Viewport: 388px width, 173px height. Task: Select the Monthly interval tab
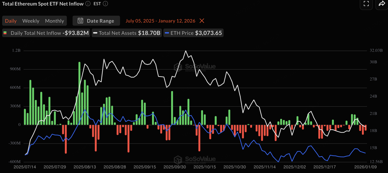(55, 21)
